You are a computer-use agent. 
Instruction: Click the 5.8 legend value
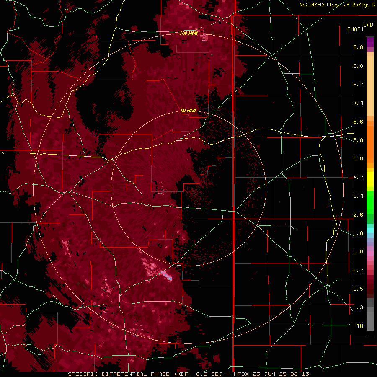coord(358,140)
